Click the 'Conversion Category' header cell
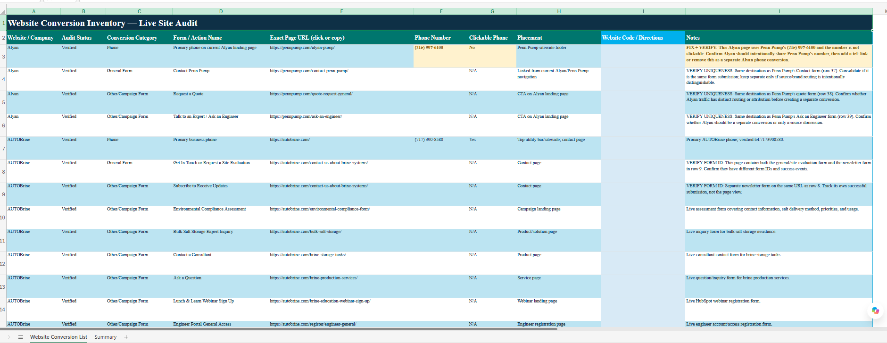The image size is (887, 343). click(x=139, y=38)
